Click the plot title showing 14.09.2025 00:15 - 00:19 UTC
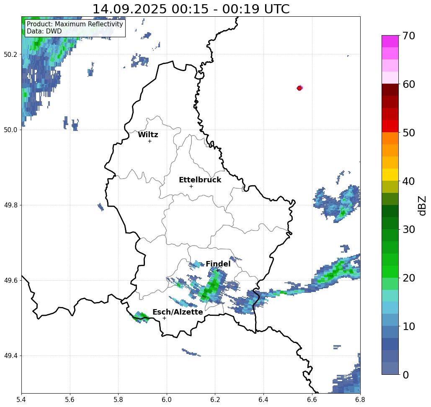This screenshot has width=431, height=407. (191, 9)
